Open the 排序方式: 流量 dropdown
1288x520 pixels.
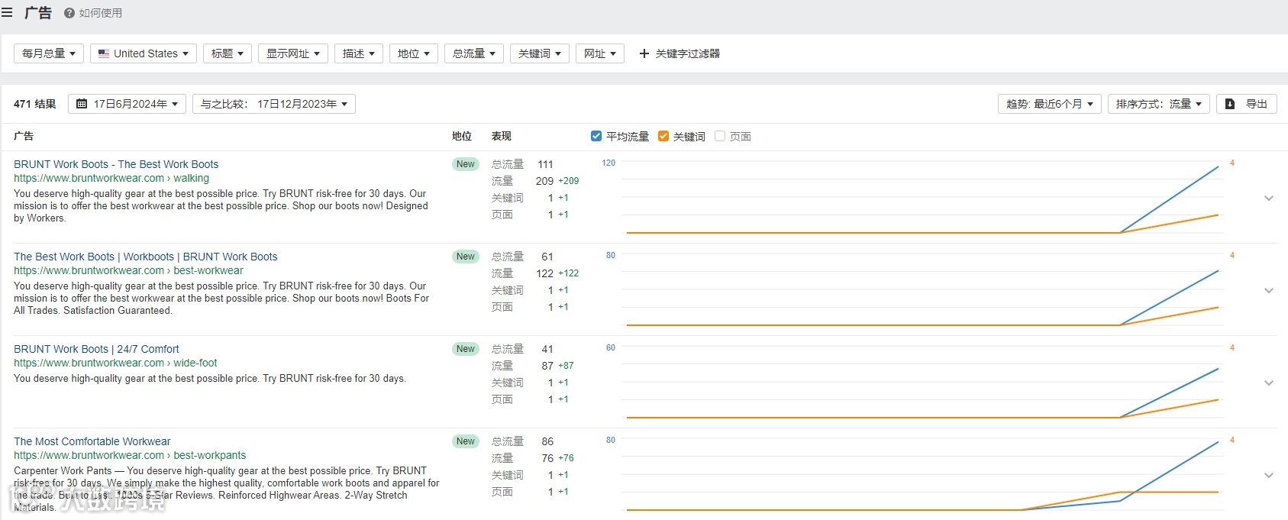[1159, 104]
